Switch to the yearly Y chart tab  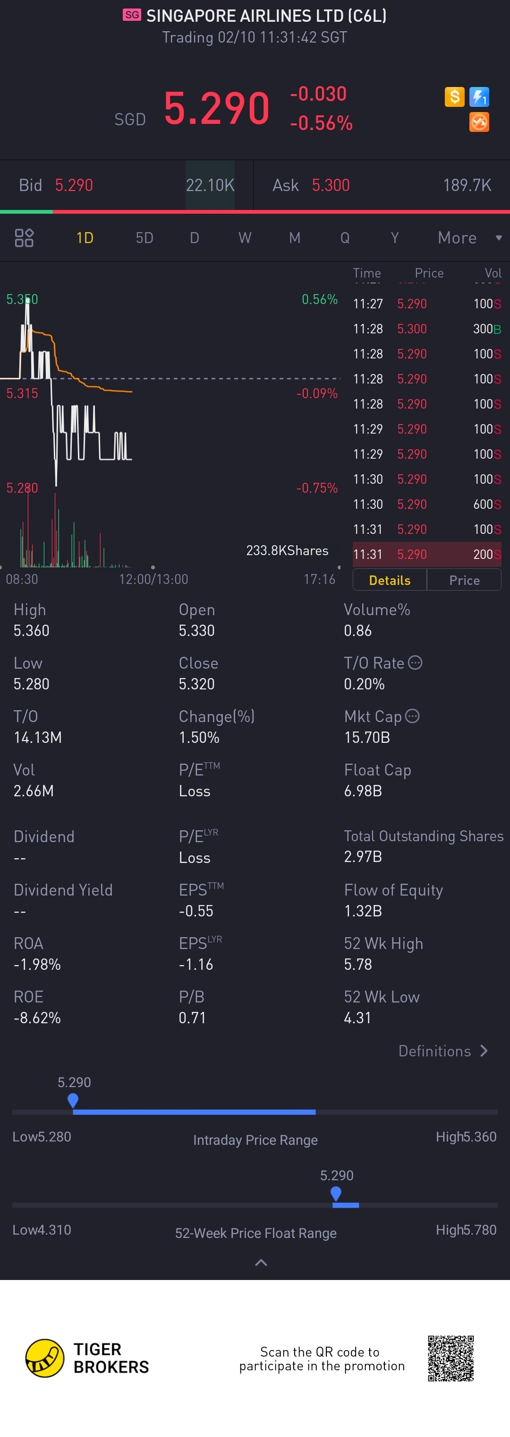pos(395,238)
